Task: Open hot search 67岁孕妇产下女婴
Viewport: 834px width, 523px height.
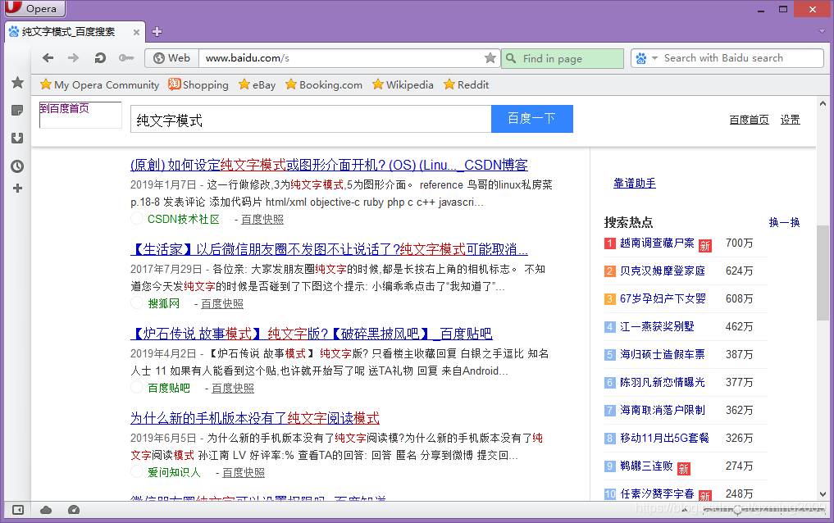Action: pyautogui.click(x=663, y=298)
